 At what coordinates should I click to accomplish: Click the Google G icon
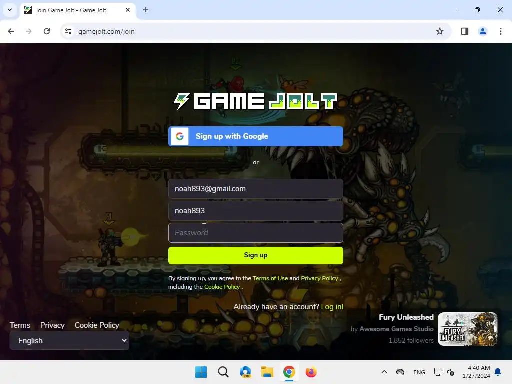pyautogui.click(x=180, y=136)
